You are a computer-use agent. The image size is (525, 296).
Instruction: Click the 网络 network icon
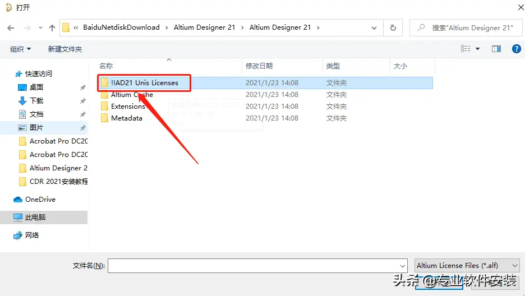[18, 235]
